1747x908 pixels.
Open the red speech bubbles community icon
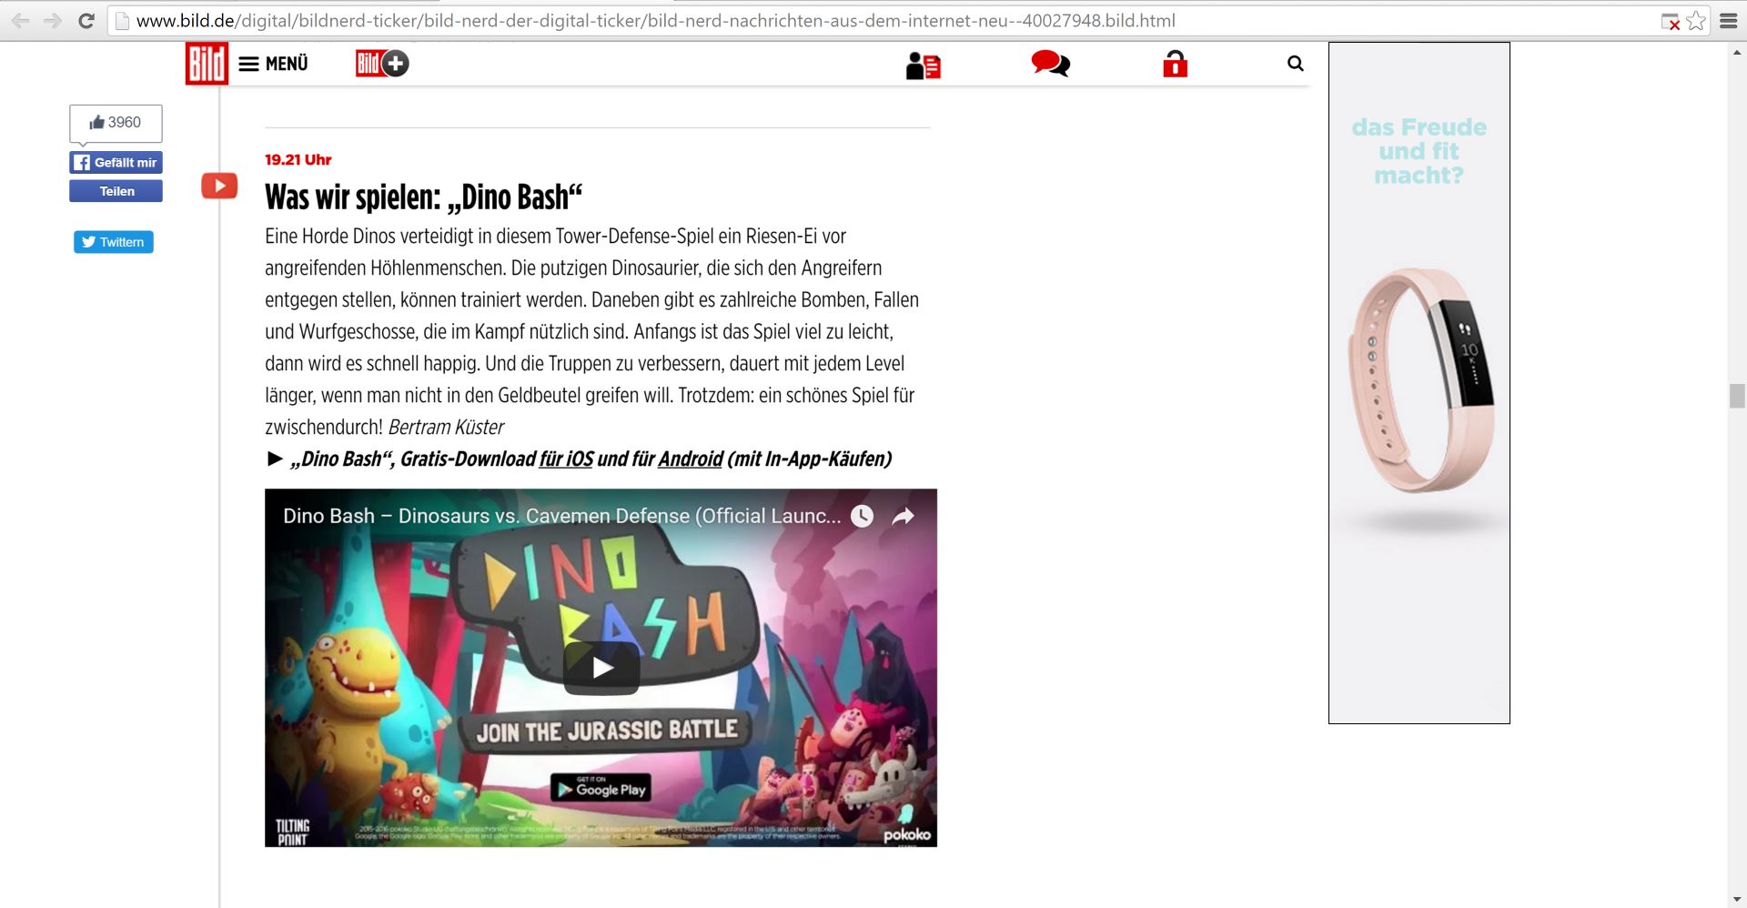1050,64
